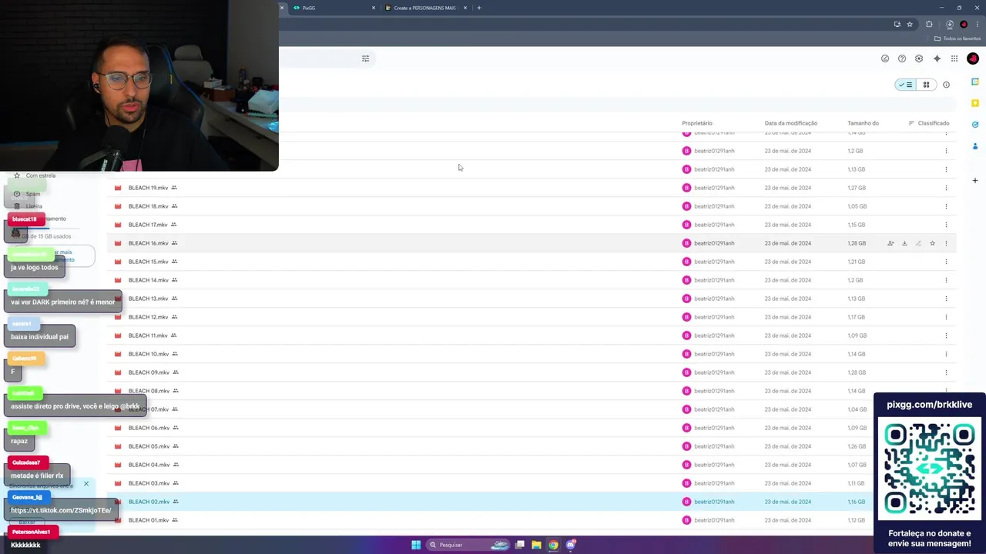
Task: Open the install app icon in the address bar
Action: point(897,25)
